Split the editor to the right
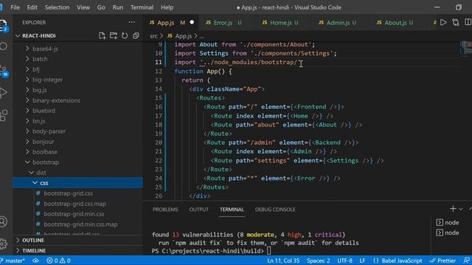The width and height of the screenshot is (472, 265). coord(468,22)
